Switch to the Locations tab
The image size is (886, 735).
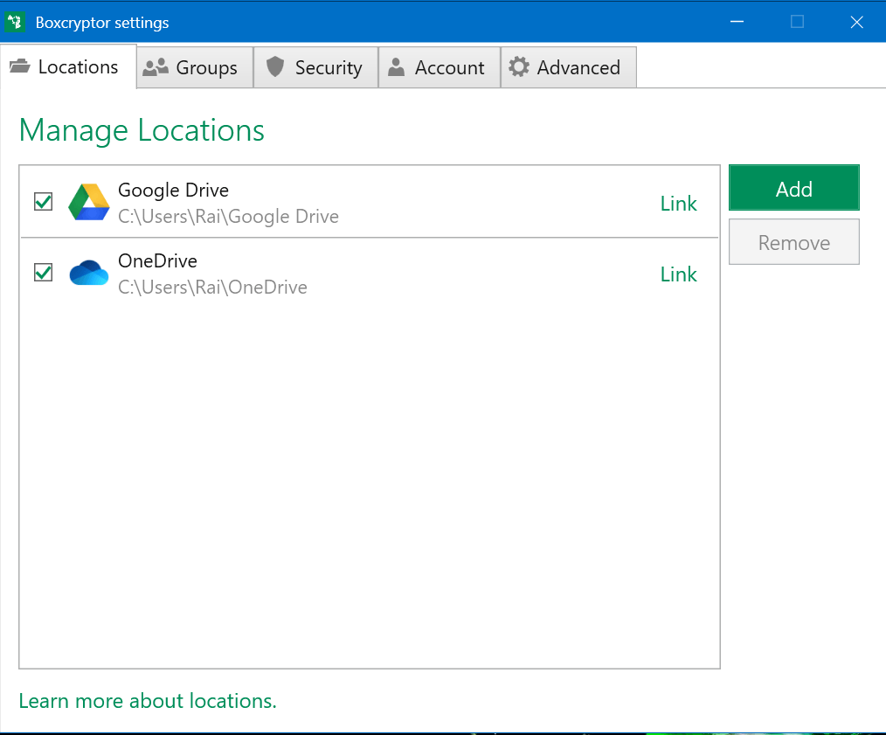(68, 66)
